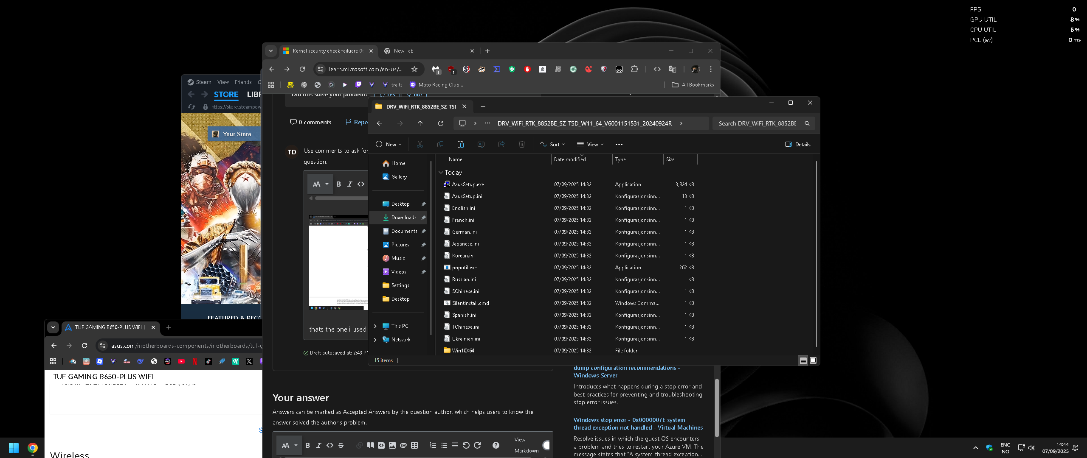This screenshot has width=1087, height=458.
Task: Insert table icon in Your answer toolbar
Action: pyautogui.click(x=415, y=445)
